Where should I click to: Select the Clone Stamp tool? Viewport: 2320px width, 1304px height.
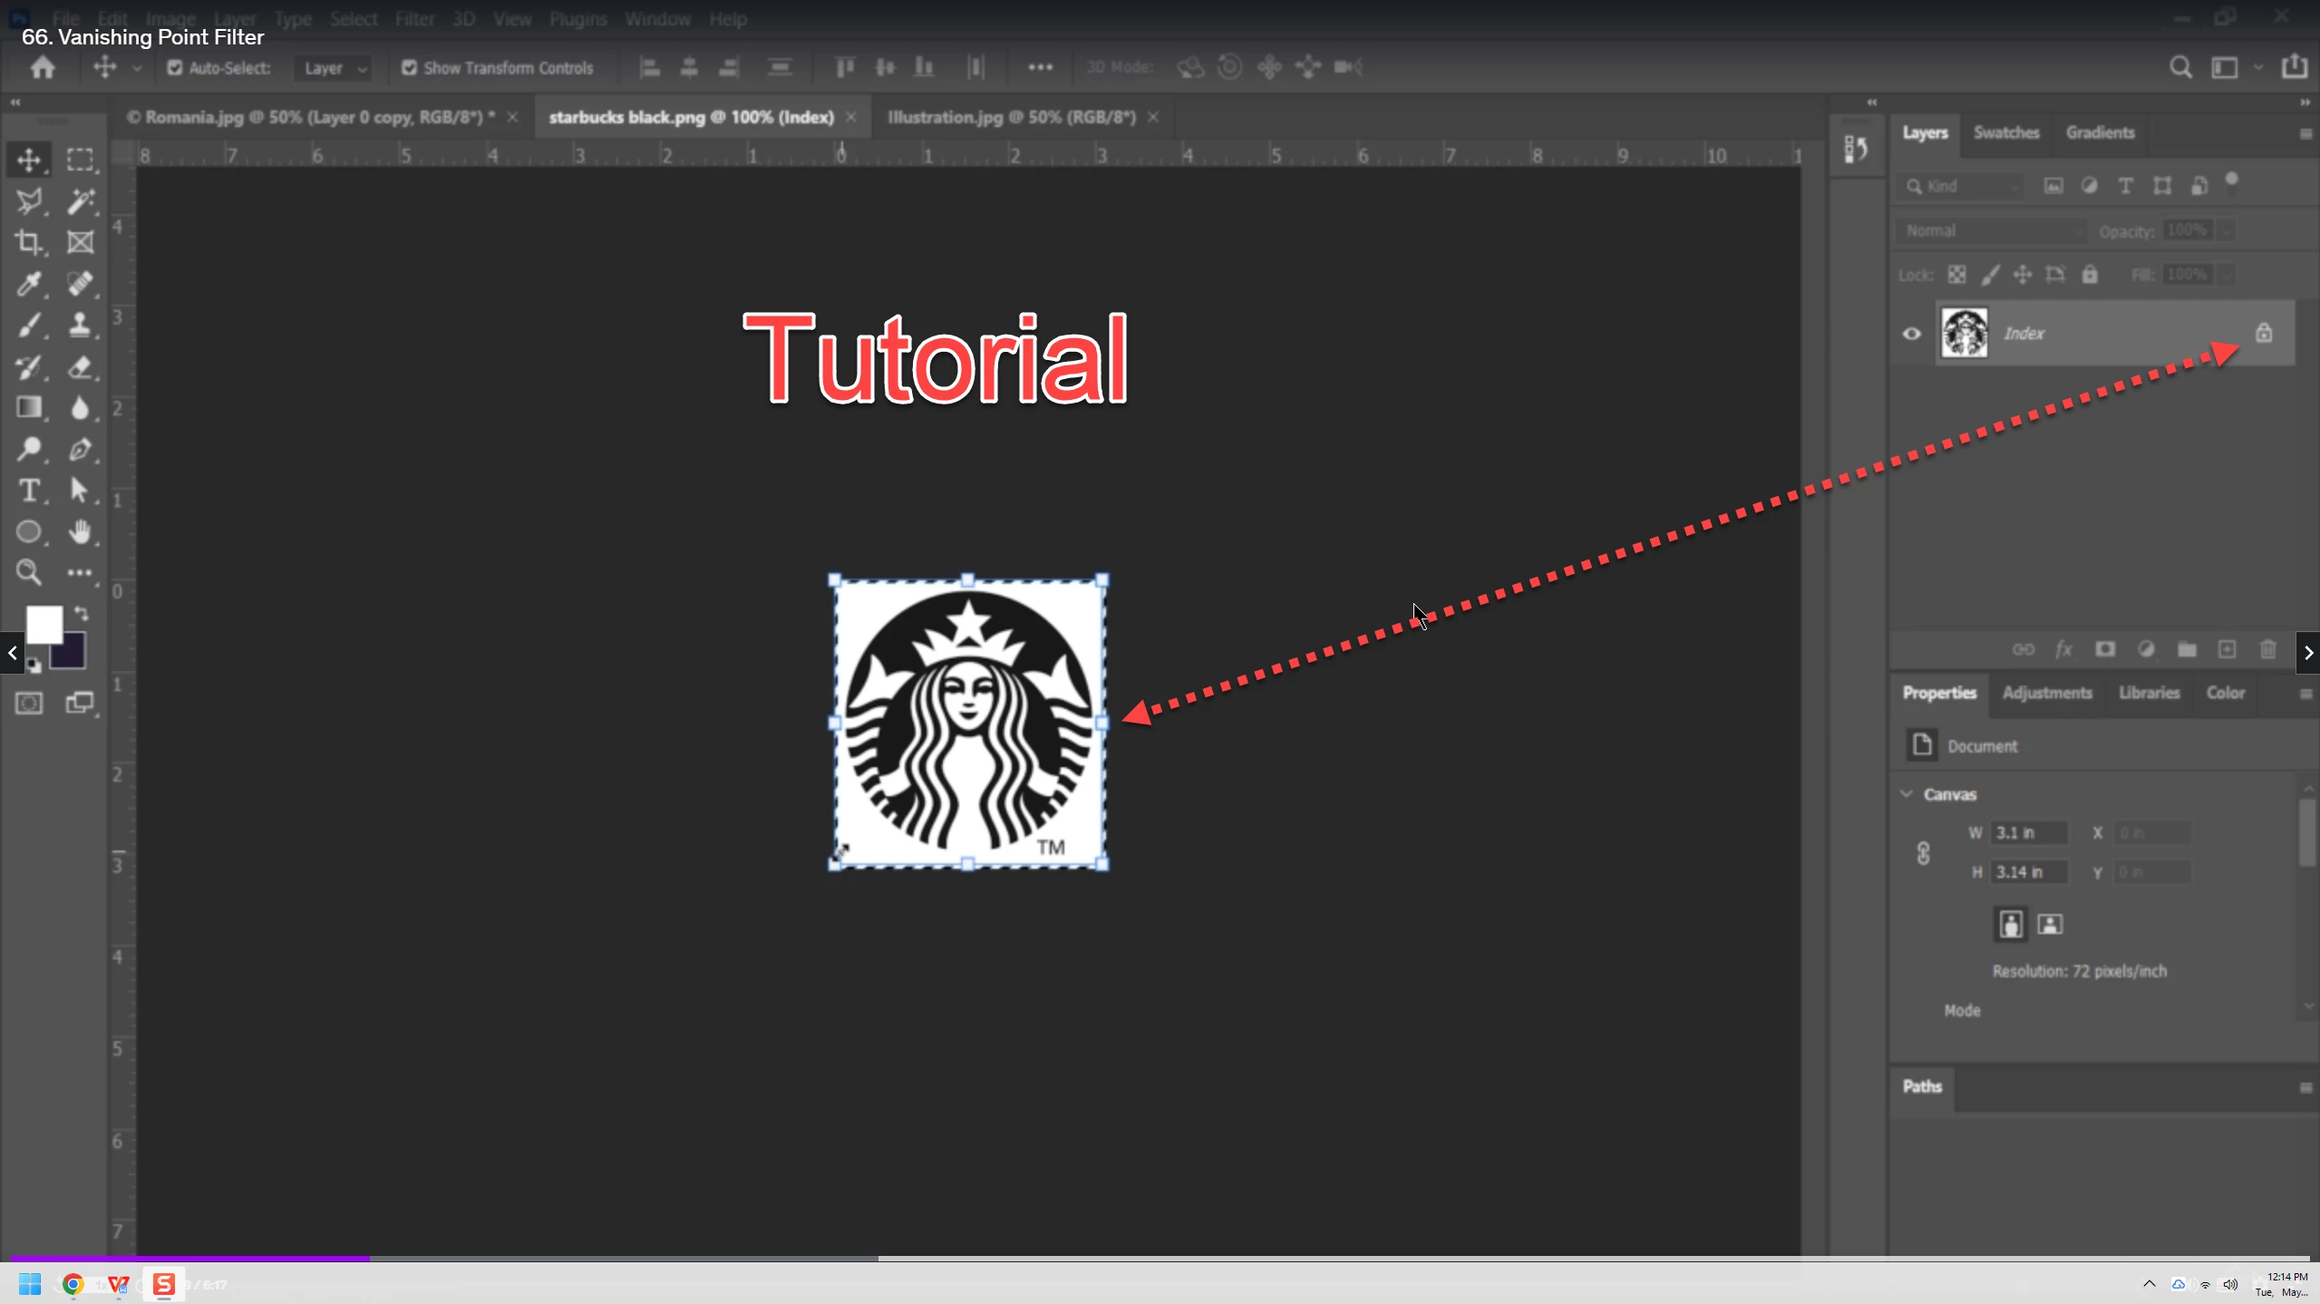click(80, 325)
